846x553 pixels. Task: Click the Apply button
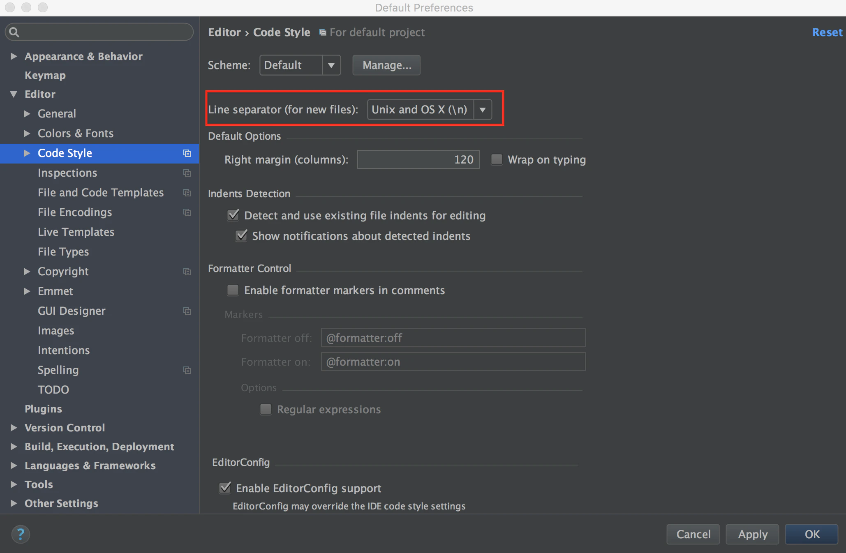[x=752, y=534]
